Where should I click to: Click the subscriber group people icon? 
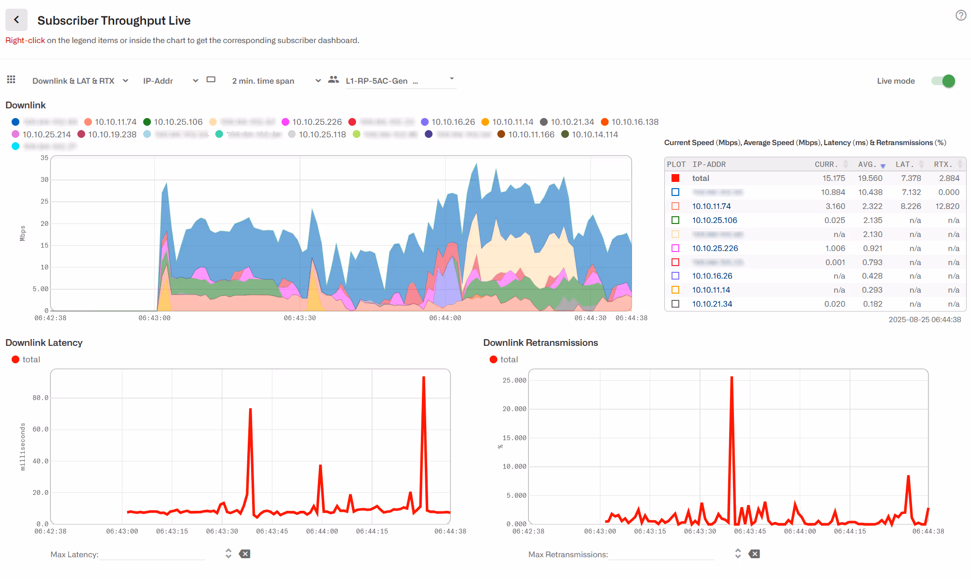pos(333,80)
